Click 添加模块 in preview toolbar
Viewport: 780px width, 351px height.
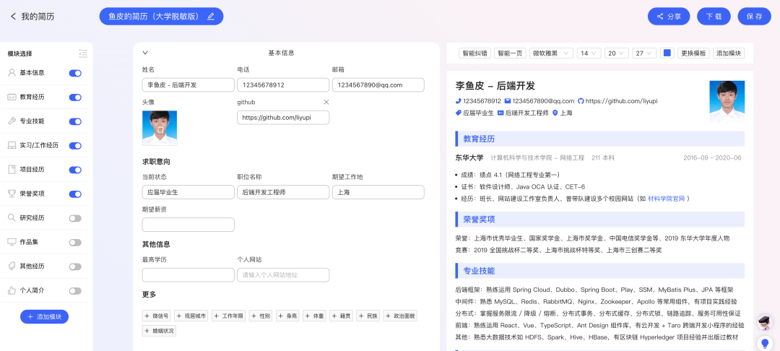coord(729,53)
